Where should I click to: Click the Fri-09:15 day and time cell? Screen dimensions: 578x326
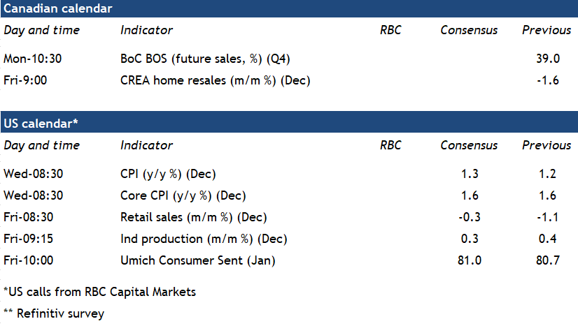(x=28, y=239)
